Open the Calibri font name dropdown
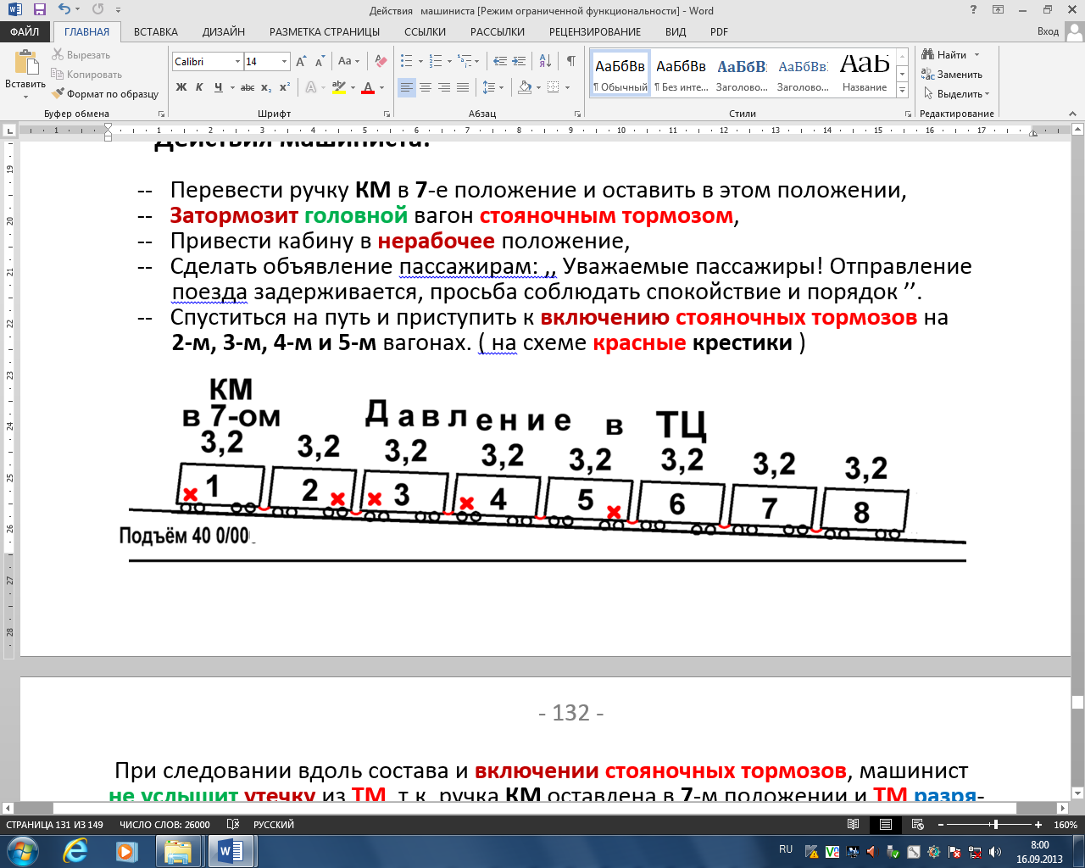 [236, 62]
